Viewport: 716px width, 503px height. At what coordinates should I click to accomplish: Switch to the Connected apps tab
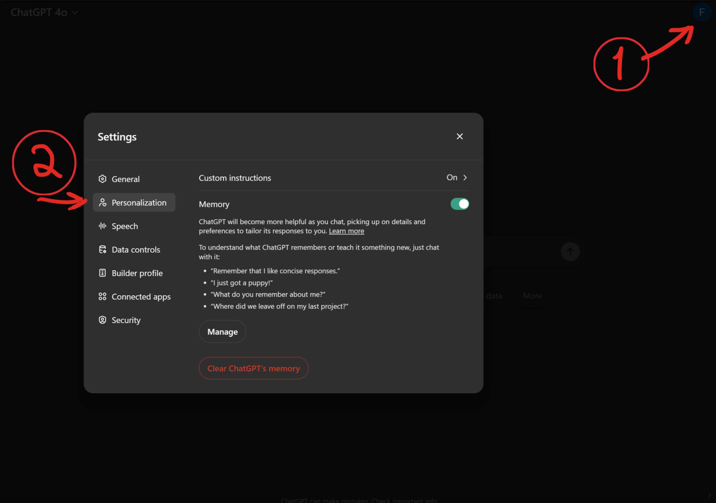[x=134, y=297]
